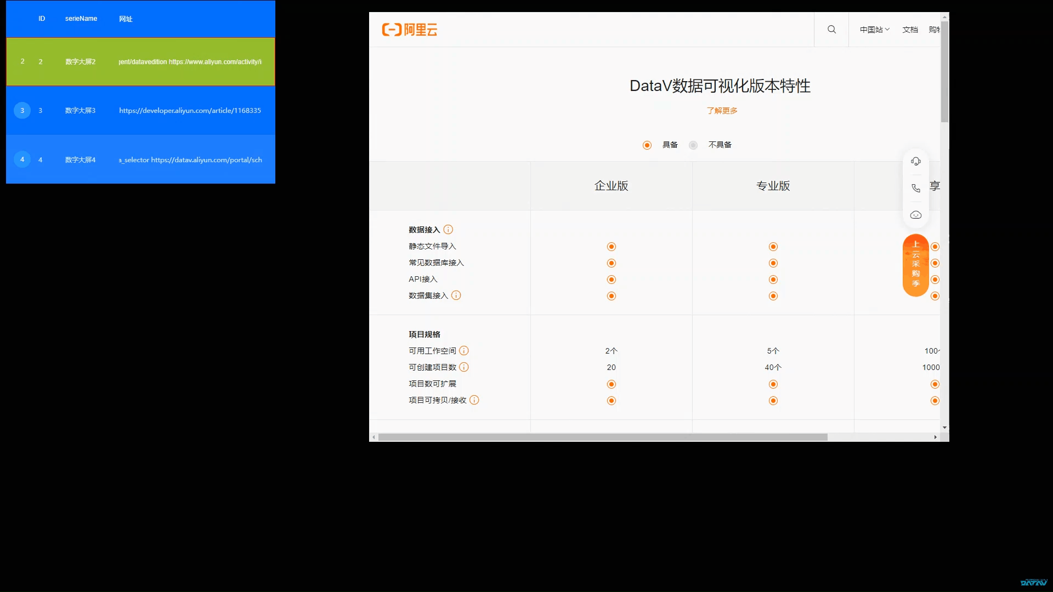Screen dimensions: 1053x592
Task: Open the 文档 menu item
Action: pos(910,30)
